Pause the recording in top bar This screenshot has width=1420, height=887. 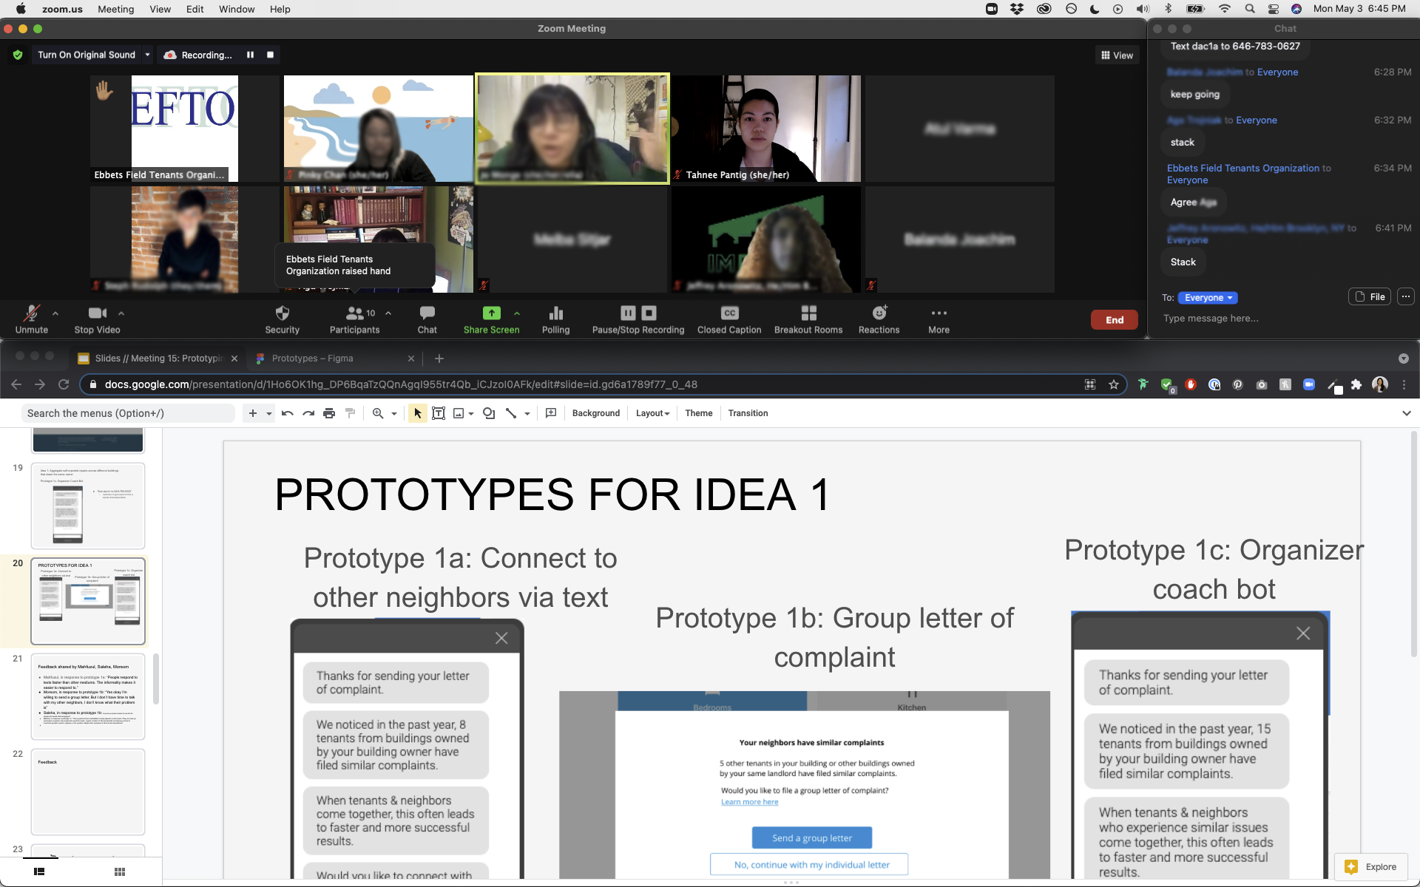click(x=250, y=55)
